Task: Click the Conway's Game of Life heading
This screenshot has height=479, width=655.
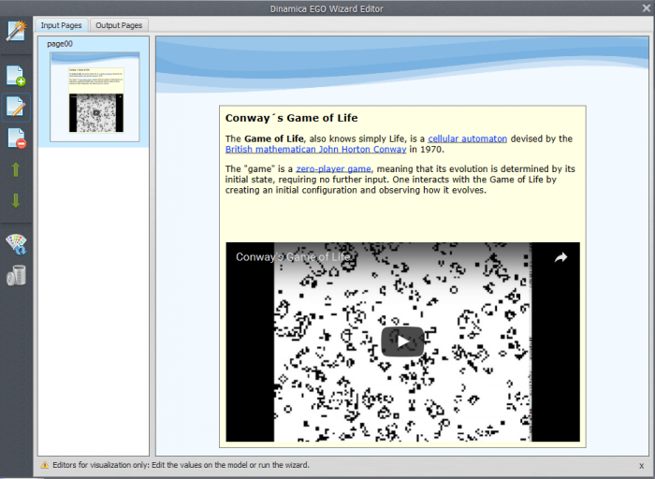Action: pyautogui.click(x=291, y=118)
